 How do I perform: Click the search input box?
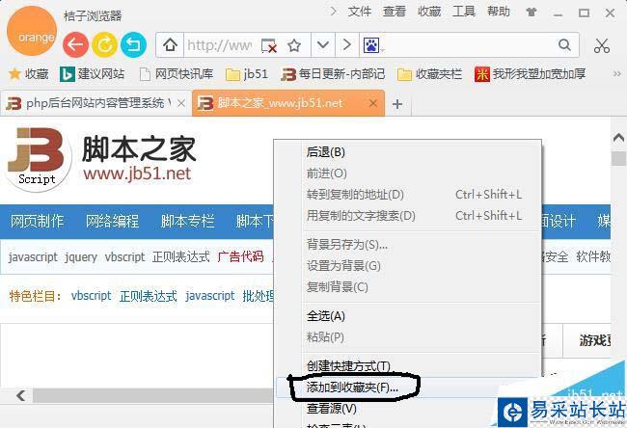pyautogui.click(x=469, y=45)
